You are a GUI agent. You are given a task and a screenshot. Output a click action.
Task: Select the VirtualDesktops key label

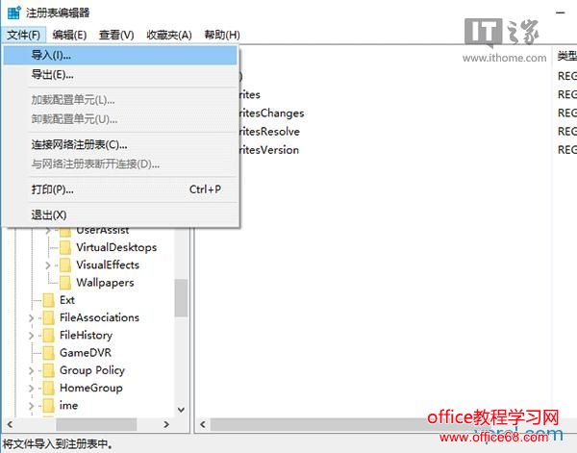click(x=116, y=247)
